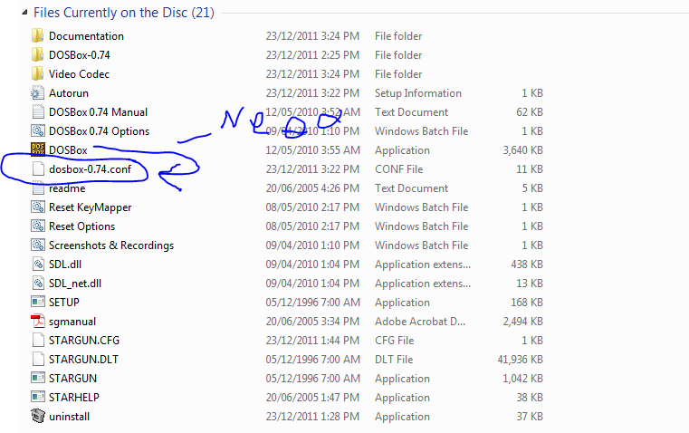This screenshot has height=433, width=689.
Task: Select the Screenshots & Recordings batch file
Action: pos(110,245)
